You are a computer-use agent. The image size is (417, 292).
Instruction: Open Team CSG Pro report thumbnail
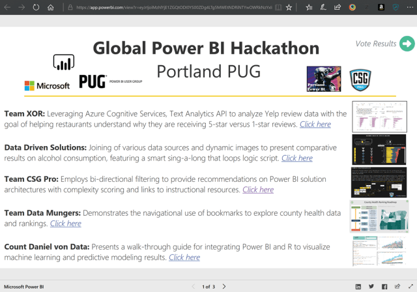coord(379,182)
